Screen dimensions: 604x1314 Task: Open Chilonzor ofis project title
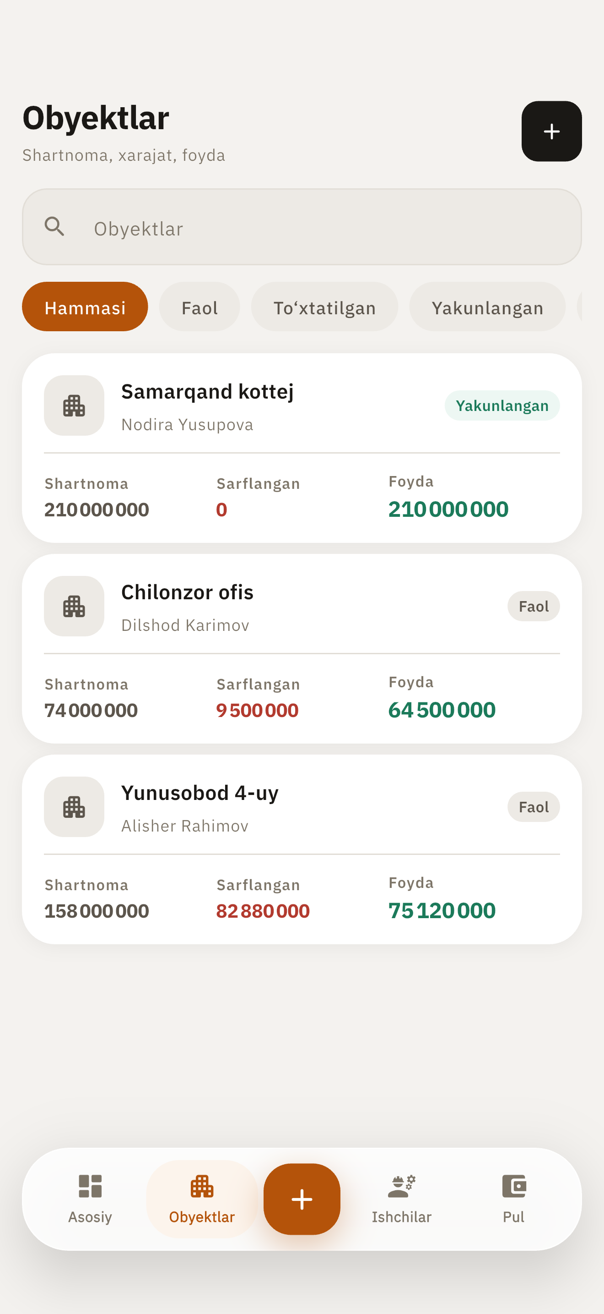pyautogui.click(x=187, y=591)
